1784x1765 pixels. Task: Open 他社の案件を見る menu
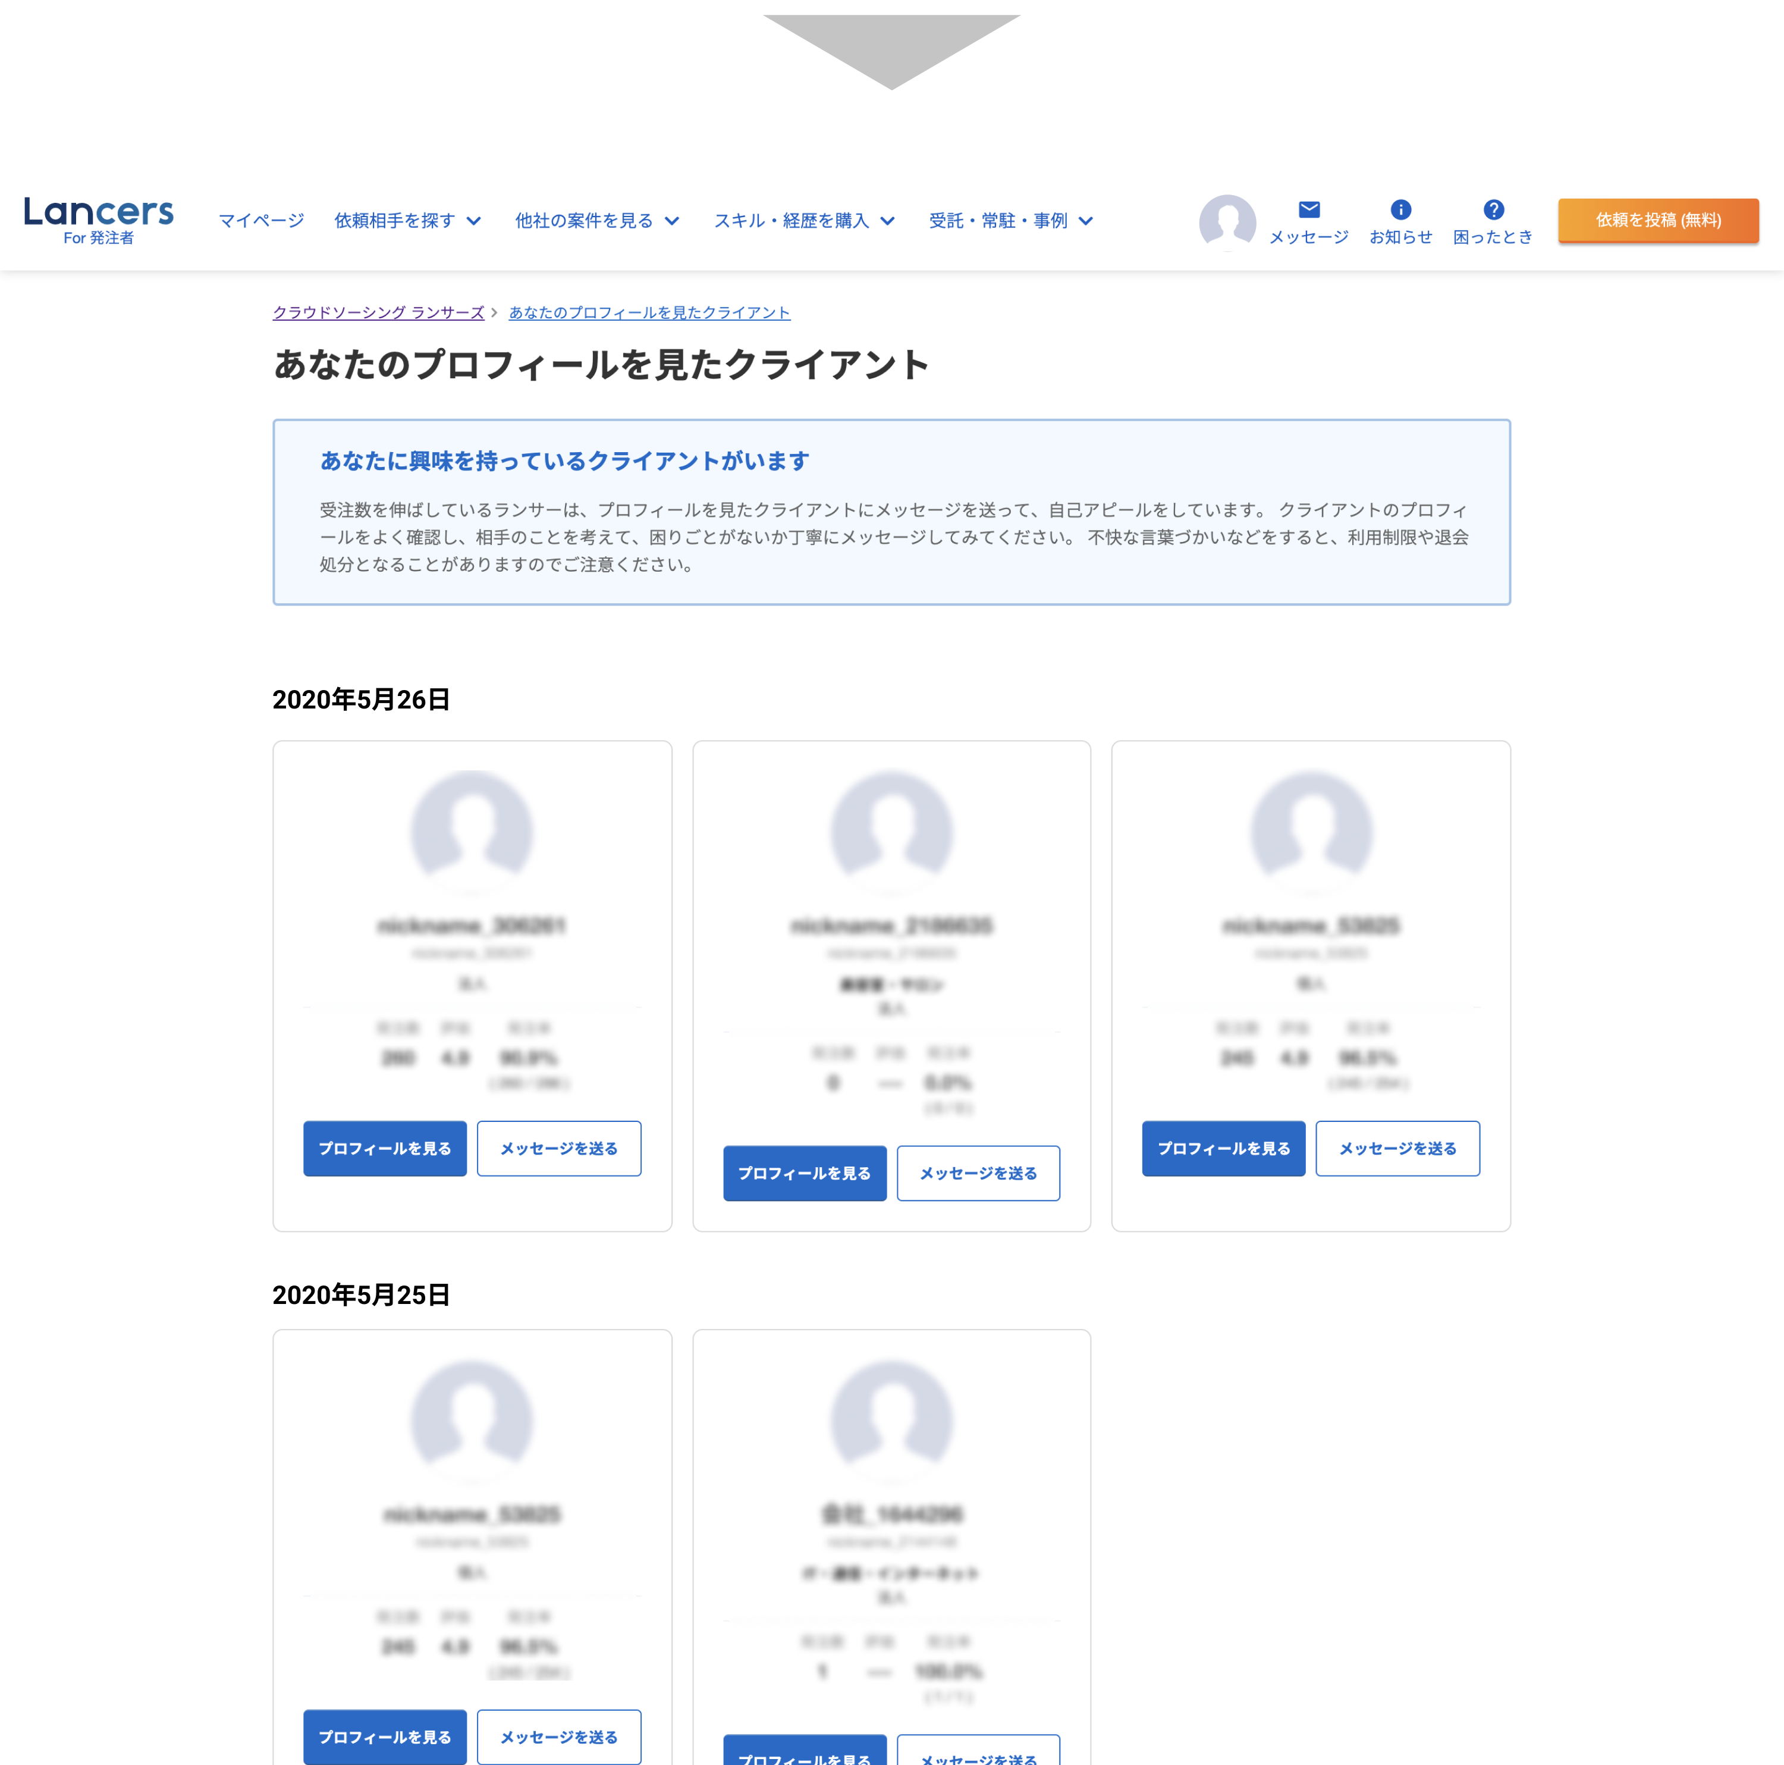coord(583,221)
